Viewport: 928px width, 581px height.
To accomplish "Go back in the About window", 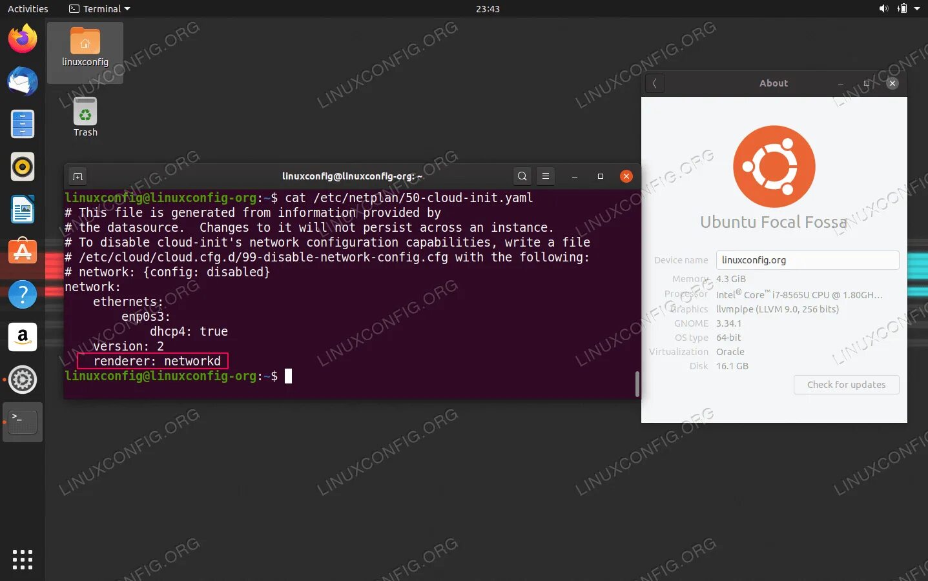I will click(655, 83).
